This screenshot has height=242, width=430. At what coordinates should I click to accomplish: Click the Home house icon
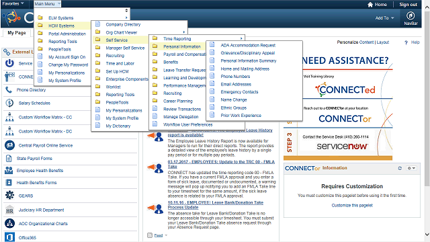pos(370,5)
